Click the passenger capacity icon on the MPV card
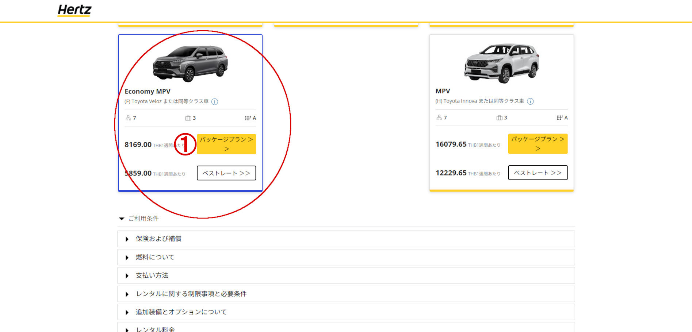The height and width of the screenshot is (332, 692). tap(439, 117)
